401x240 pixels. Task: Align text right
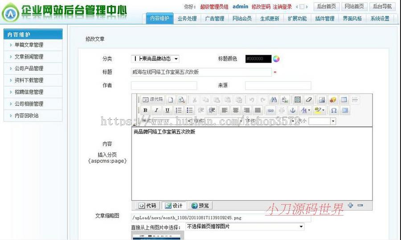pos(246,110)
